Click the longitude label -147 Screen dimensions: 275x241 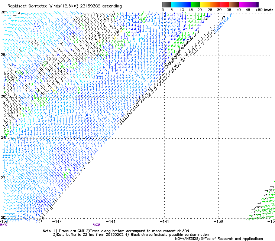57,221
